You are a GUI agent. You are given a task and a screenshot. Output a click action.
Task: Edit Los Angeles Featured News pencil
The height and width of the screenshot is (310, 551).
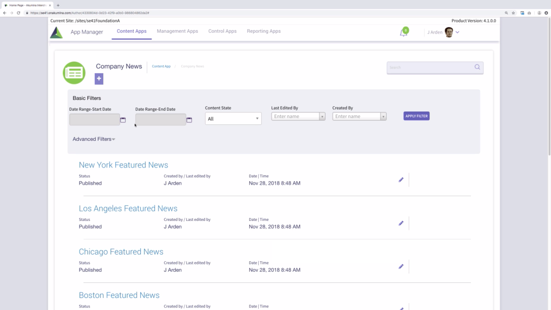401,223
